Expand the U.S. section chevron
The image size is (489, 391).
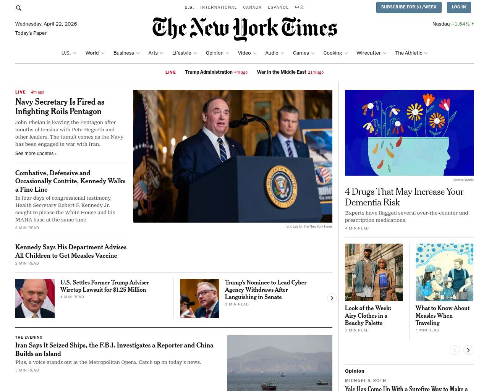click(x=75, y=53)
